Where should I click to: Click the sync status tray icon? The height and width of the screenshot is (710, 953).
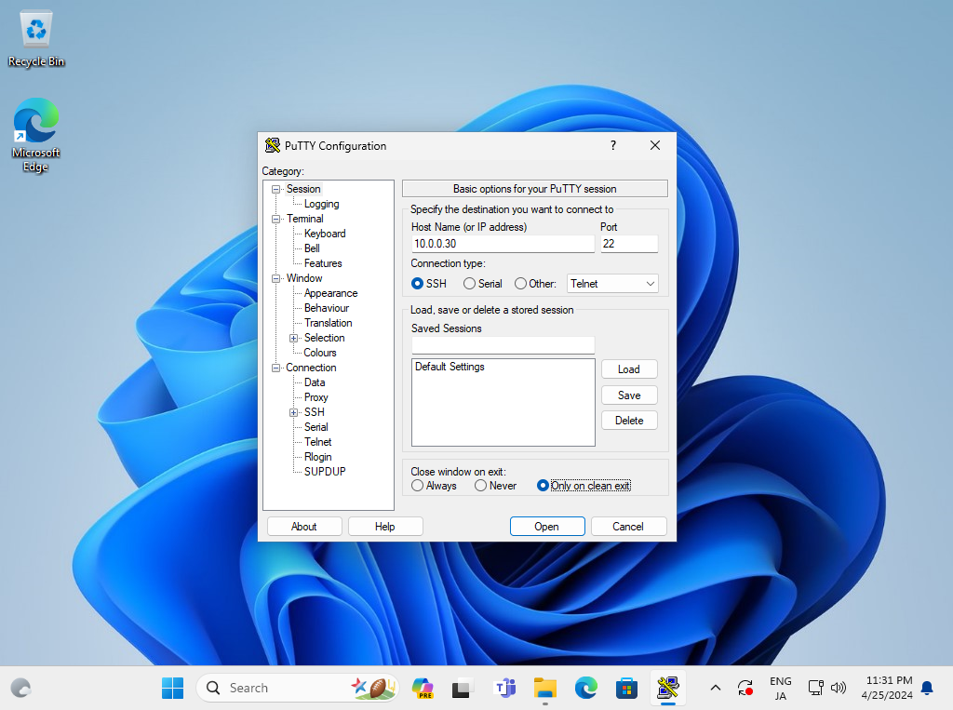(745, 688)
